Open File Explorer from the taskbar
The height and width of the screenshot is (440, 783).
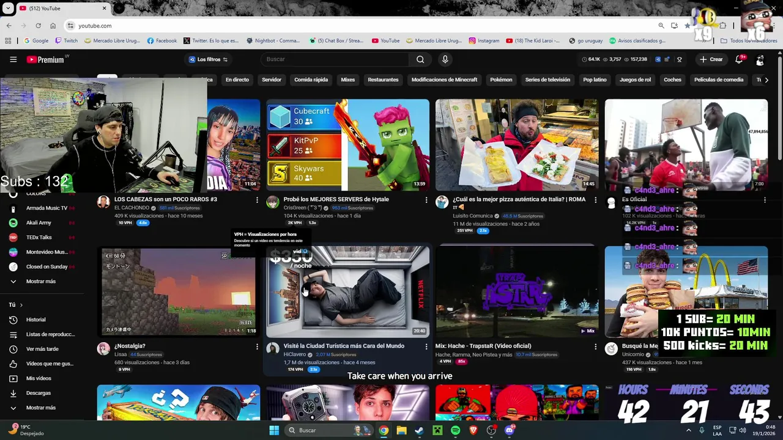tap(401, 430)
